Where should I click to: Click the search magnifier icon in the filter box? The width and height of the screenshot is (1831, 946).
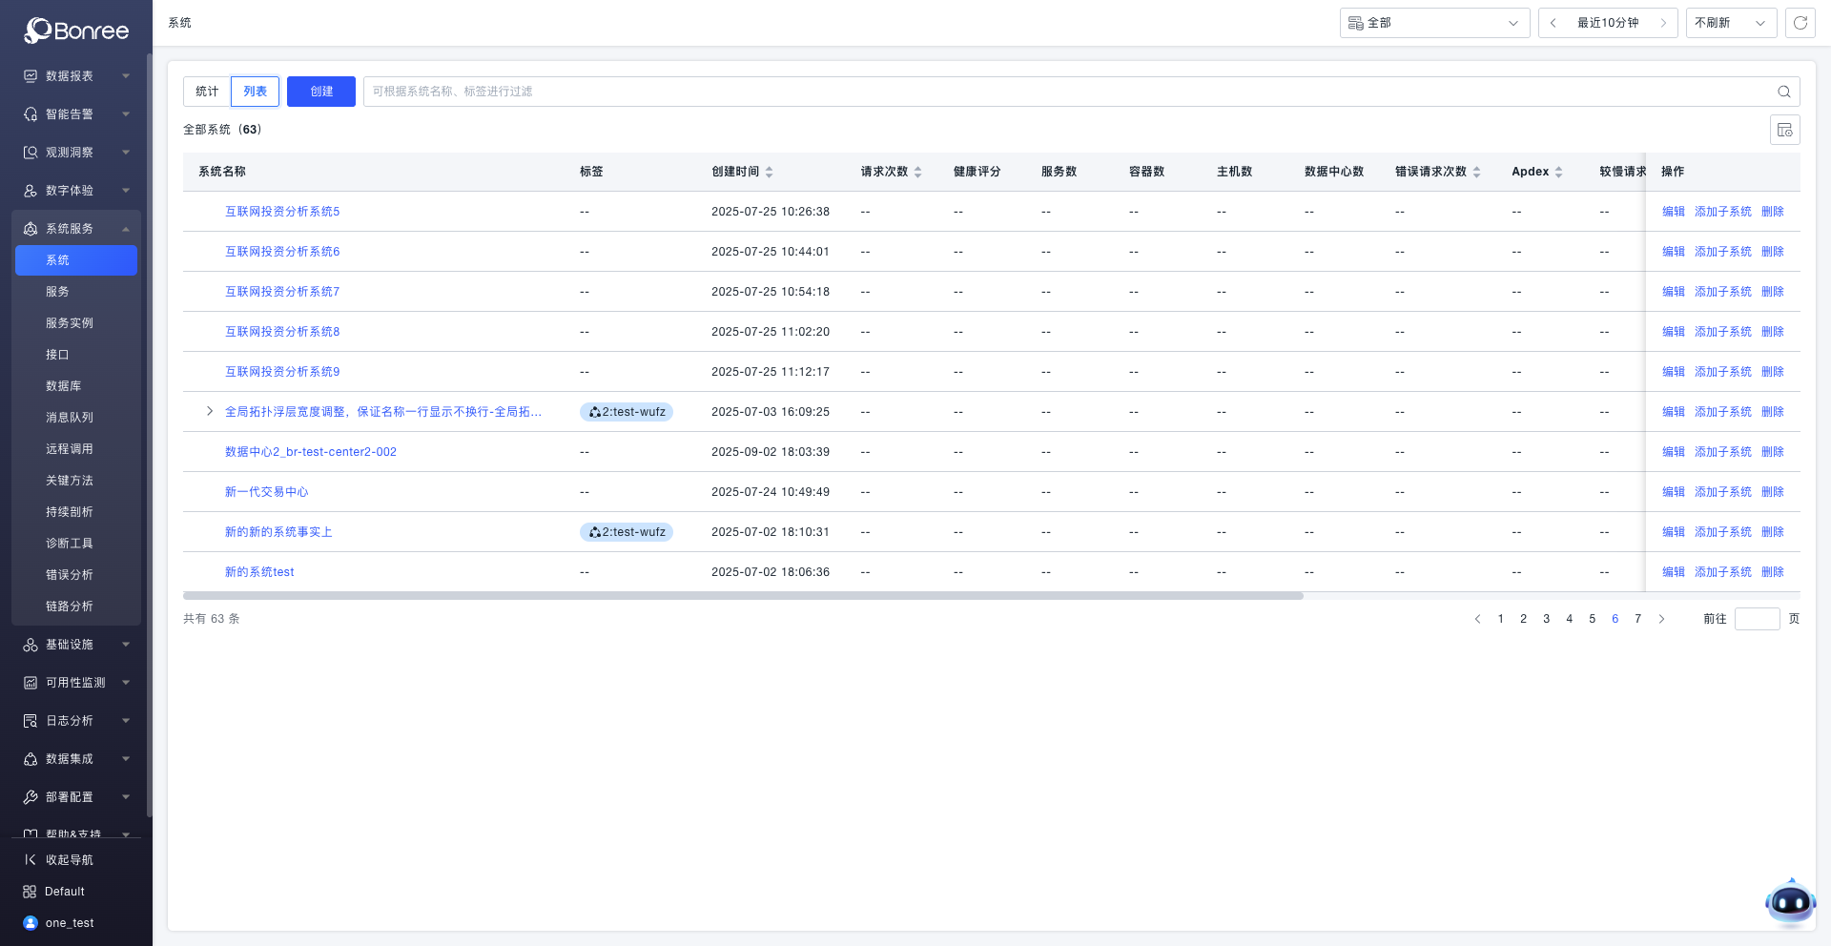click(x=1783, y=92)
